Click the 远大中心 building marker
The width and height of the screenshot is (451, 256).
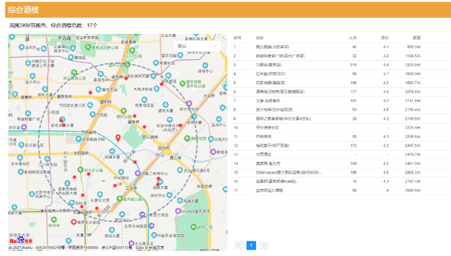[32, 76]
